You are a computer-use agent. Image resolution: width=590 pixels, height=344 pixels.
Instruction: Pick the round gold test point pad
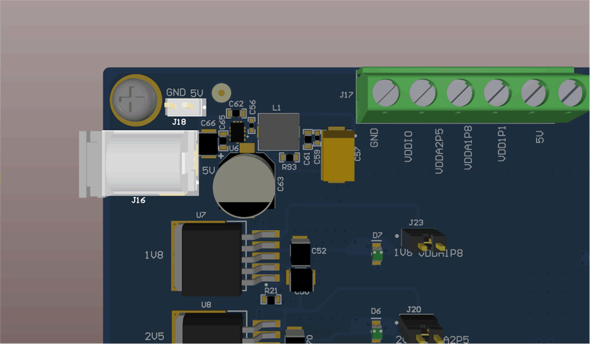click(222, 93)
